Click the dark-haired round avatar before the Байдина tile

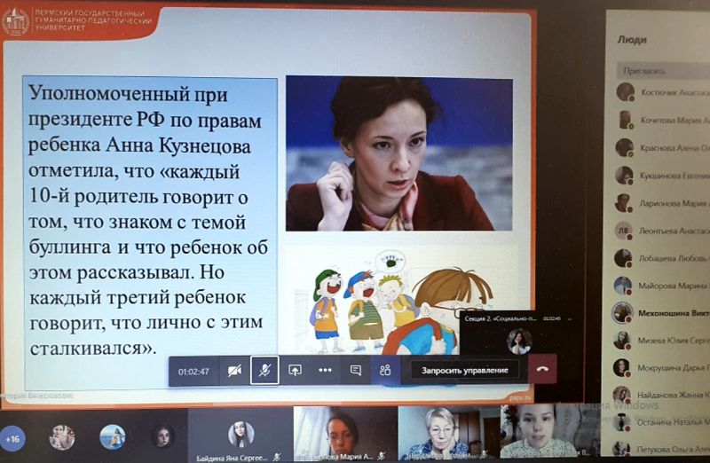[x=163, y=436]
